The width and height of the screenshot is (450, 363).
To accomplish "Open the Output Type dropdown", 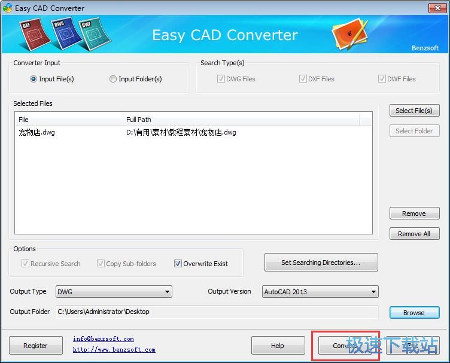I will pos(114,292).
